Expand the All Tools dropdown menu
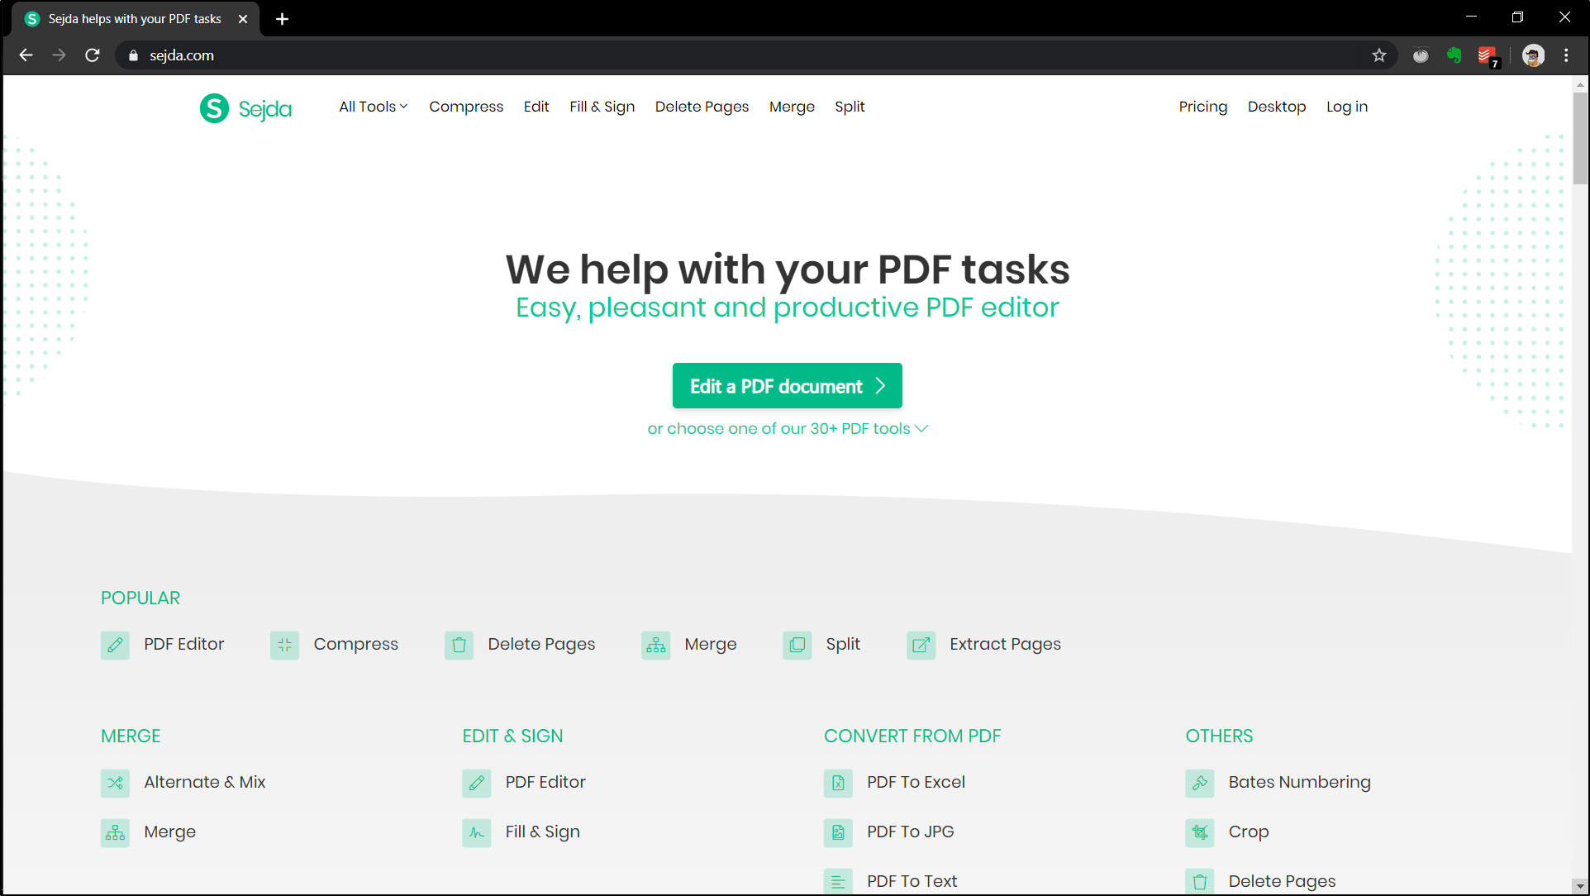The width and height of the screenshot is (1590, 896). tap(373, 107)
